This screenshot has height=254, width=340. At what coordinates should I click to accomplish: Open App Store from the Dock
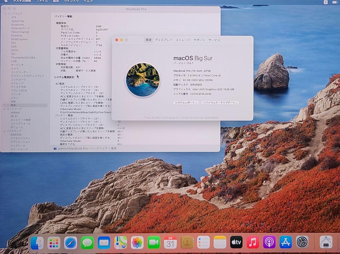286,242
